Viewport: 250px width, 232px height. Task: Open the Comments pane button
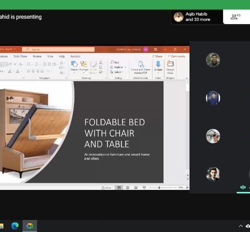coord(176,56)
